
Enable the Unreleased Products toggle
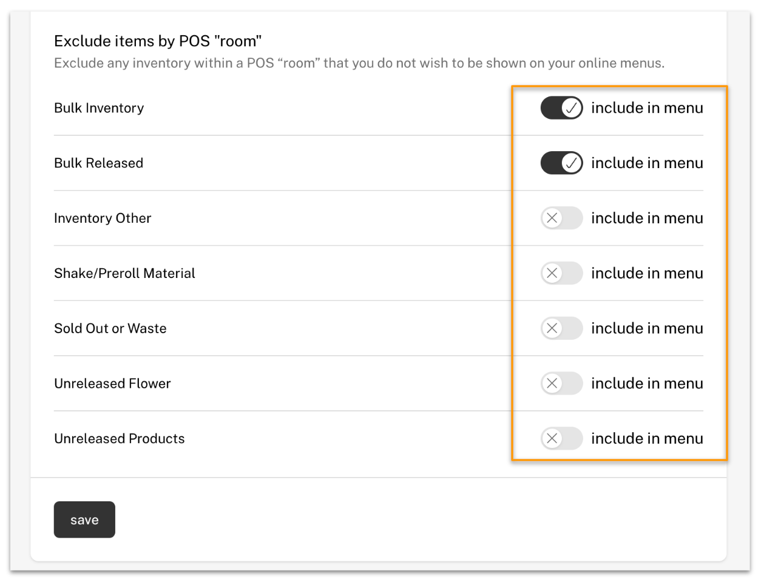click(561, 438)
